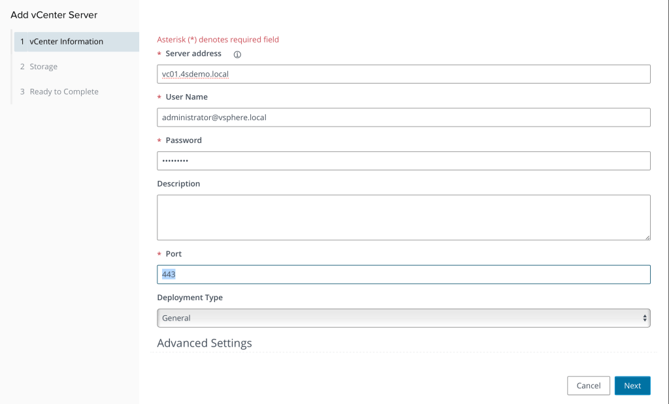Click the Port field label
This screenshot has height=404, width=669.
pyautogui.click(x=174, y=254)
